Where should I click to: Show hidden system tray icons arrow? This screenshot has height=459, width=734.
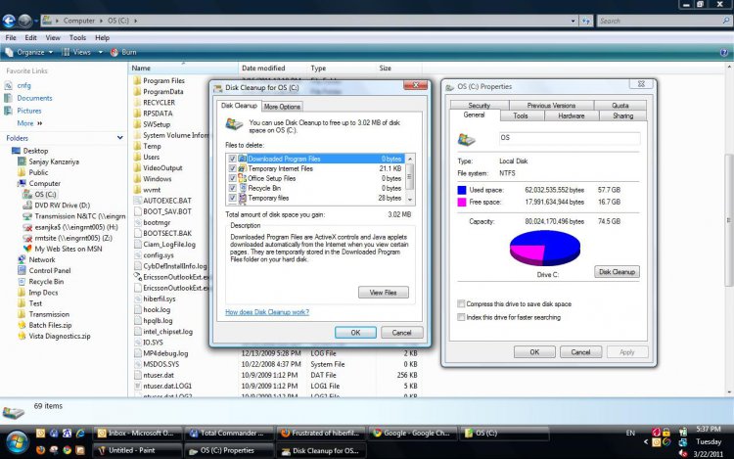pos(646,441)
